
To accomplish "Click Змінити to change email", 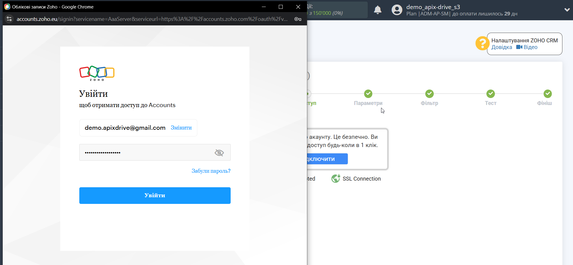I will 181,128.
